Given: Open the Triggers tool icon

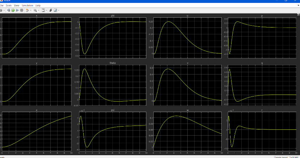Looking at the screenshot, I should click(x=51, y=10).
